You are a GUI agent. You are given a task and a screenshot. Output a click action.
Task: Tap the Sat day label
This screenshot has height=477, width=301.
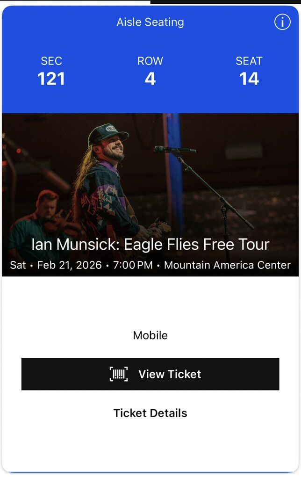pyautogui.click(x=18, y=265)
